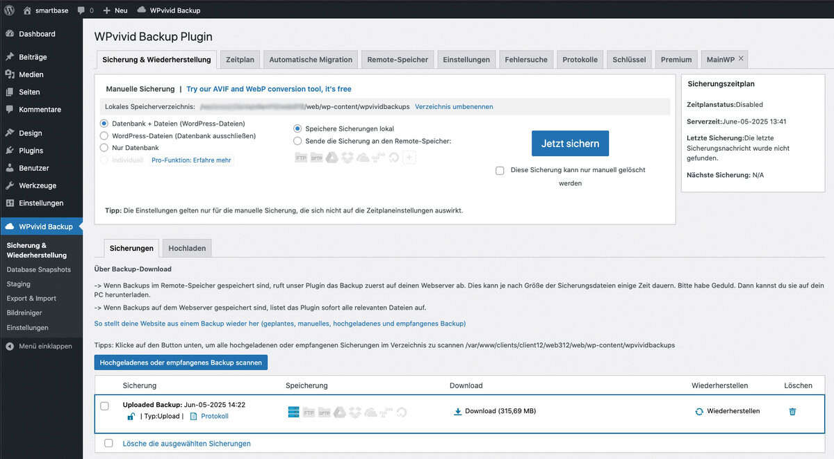Add remote storage with the plus icon
The image size is (834, 459).
point(409,158)
